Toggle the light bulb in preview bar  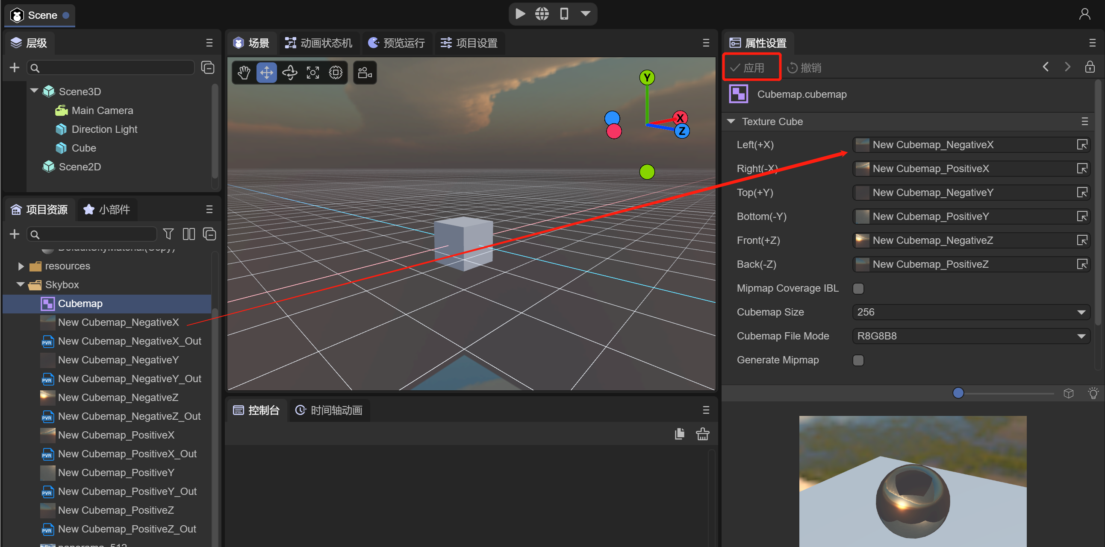[1093, 393]
